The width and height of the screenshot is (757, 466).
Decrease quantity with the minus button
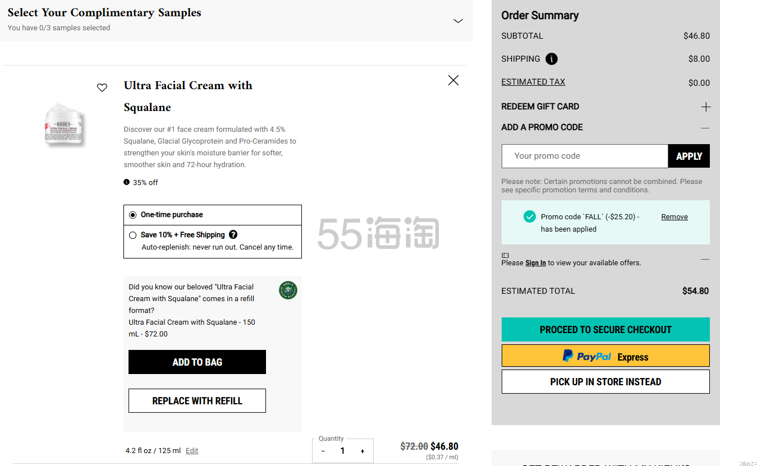(323, 451)
